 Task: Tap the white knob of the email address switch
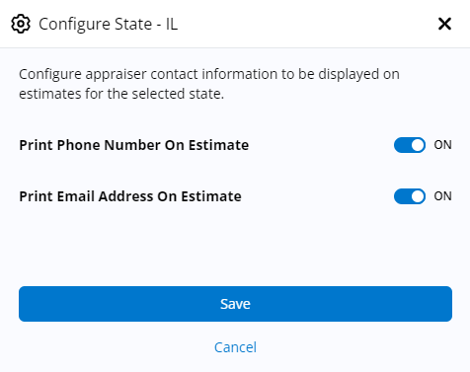[418, 196]
